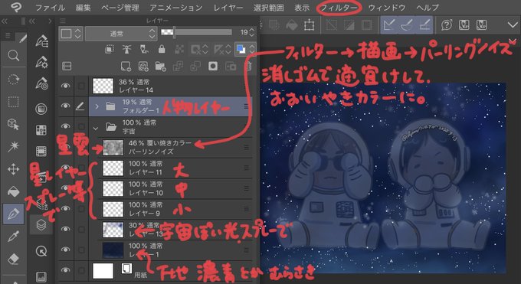Select the Pen tool
Viewport: 521px width, 284px height.
pyautogui.click(x=13, y=214)
